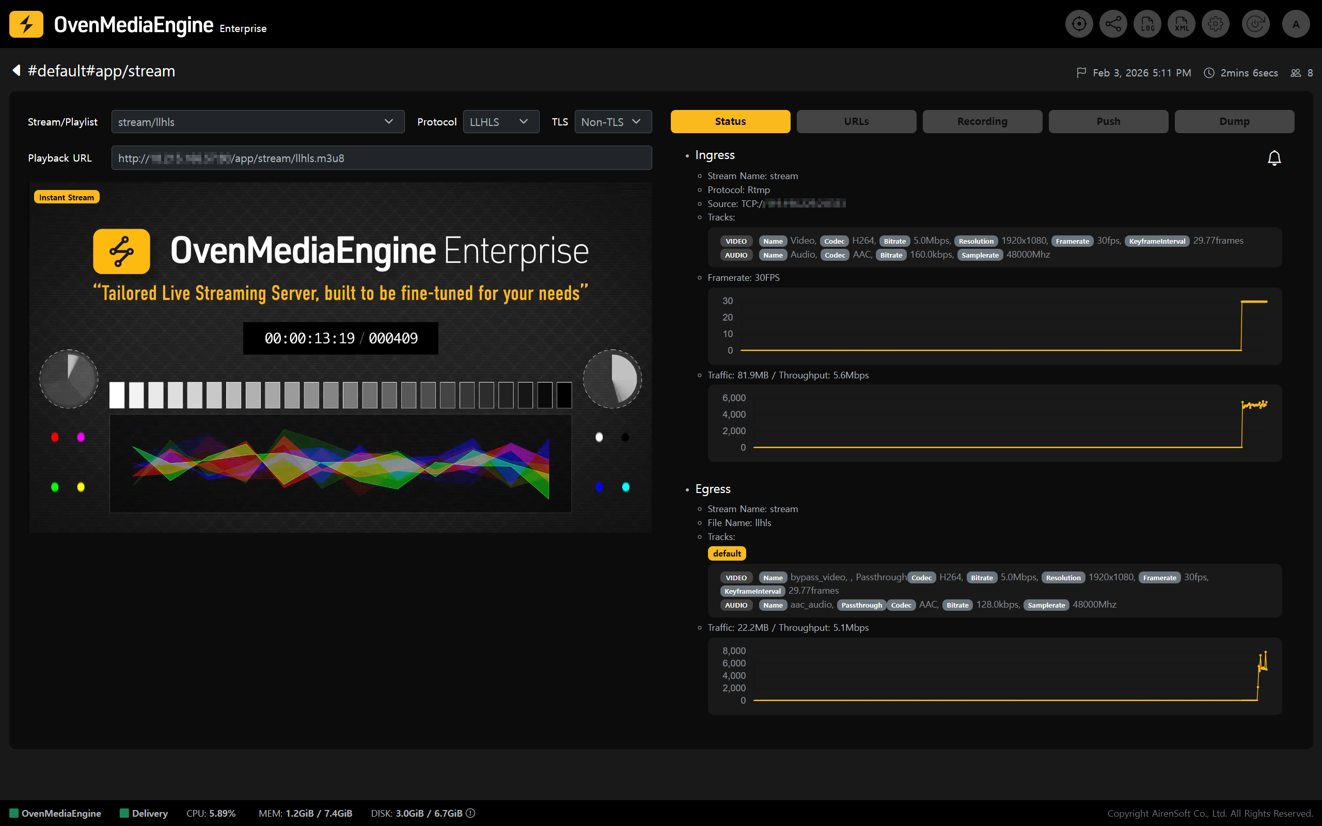This screenshot has width=1322, height=826.
Task: Click the default playlist tag under Egress
Action: click(727, 553)
